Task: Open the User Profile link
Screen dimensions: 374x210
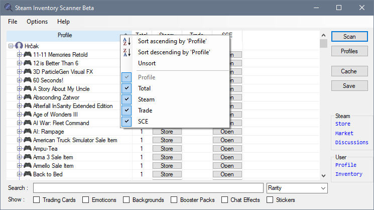Action: [x=345, y=165]
